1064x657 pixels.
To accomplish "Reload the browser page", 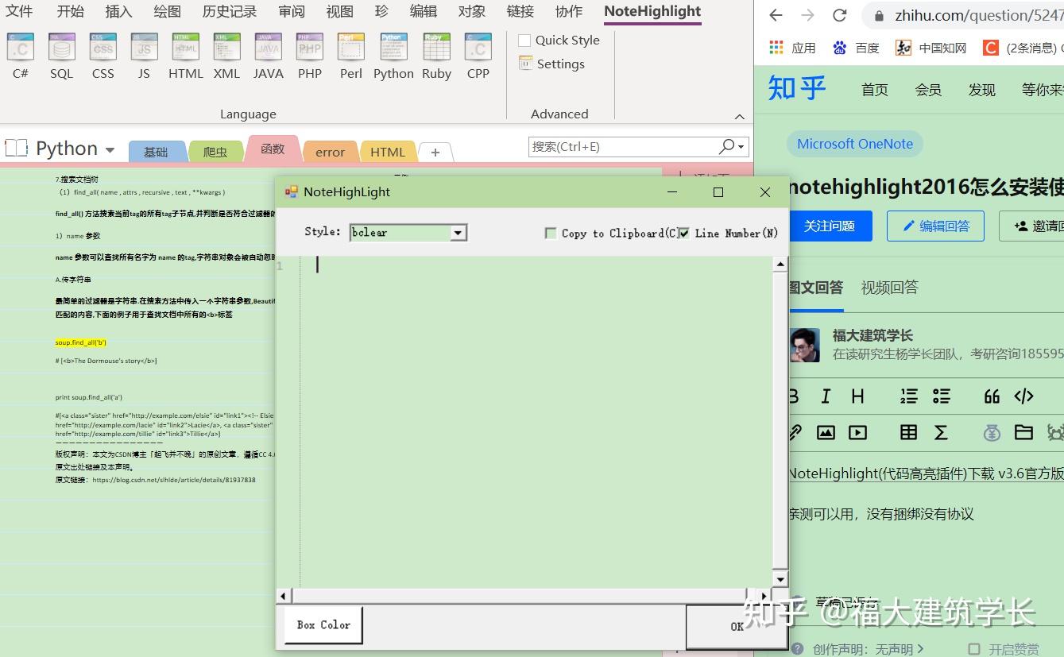I will tap(839, 15).
